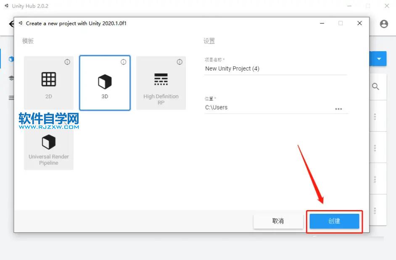The width and height of the screenshot is (396, 260).
Task: View info for High Definition RP template
Action: (180, 62)
